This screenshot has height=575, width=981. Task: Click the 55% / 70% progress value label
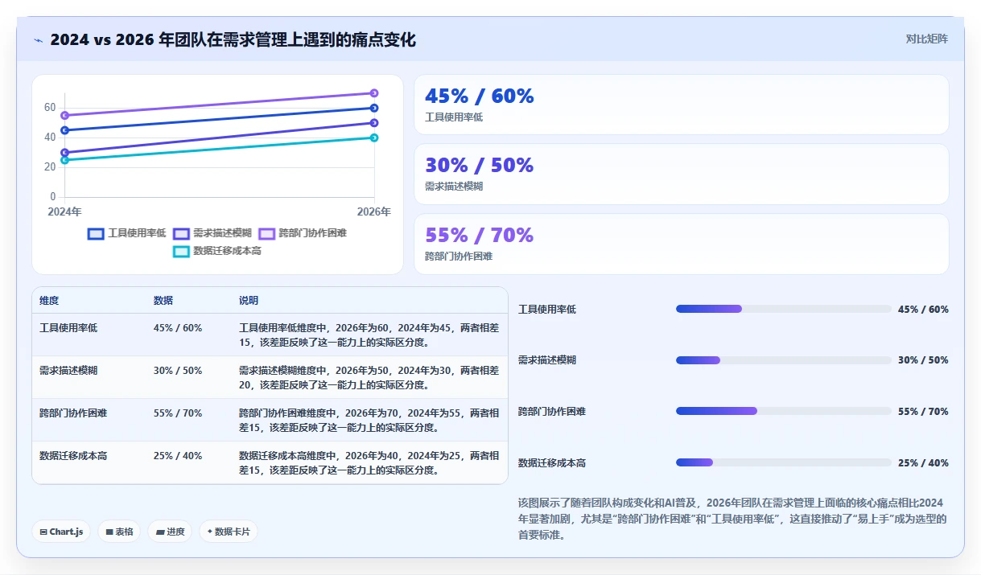[923, 412]
